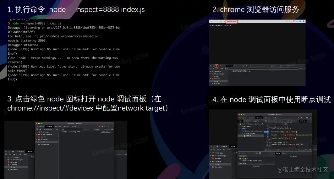This screenshot has height=179, width=334.
Task: Open Snippets tab in step 4 Sources navigator
Action: (256, 121)
